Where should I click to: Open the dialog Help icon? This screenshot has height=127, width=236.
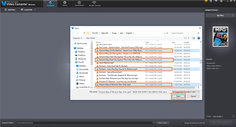pyautogui.click(x=199, y=38)
